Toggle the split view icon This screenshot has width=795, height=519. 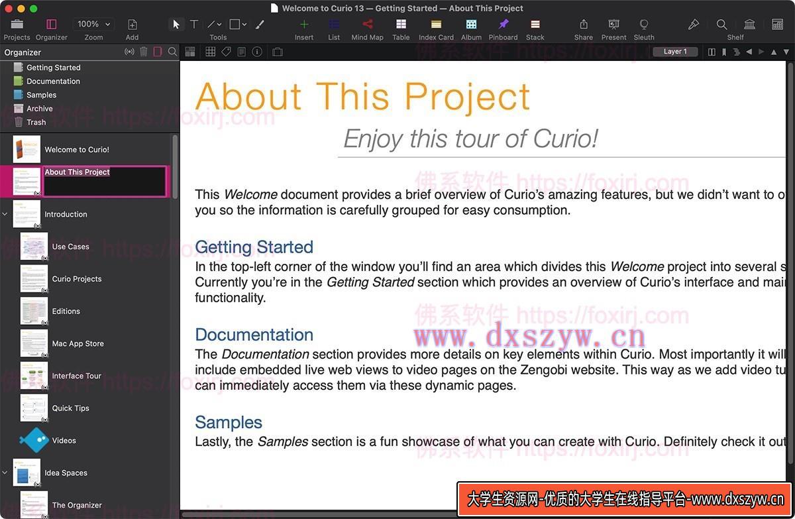[712, 52]
